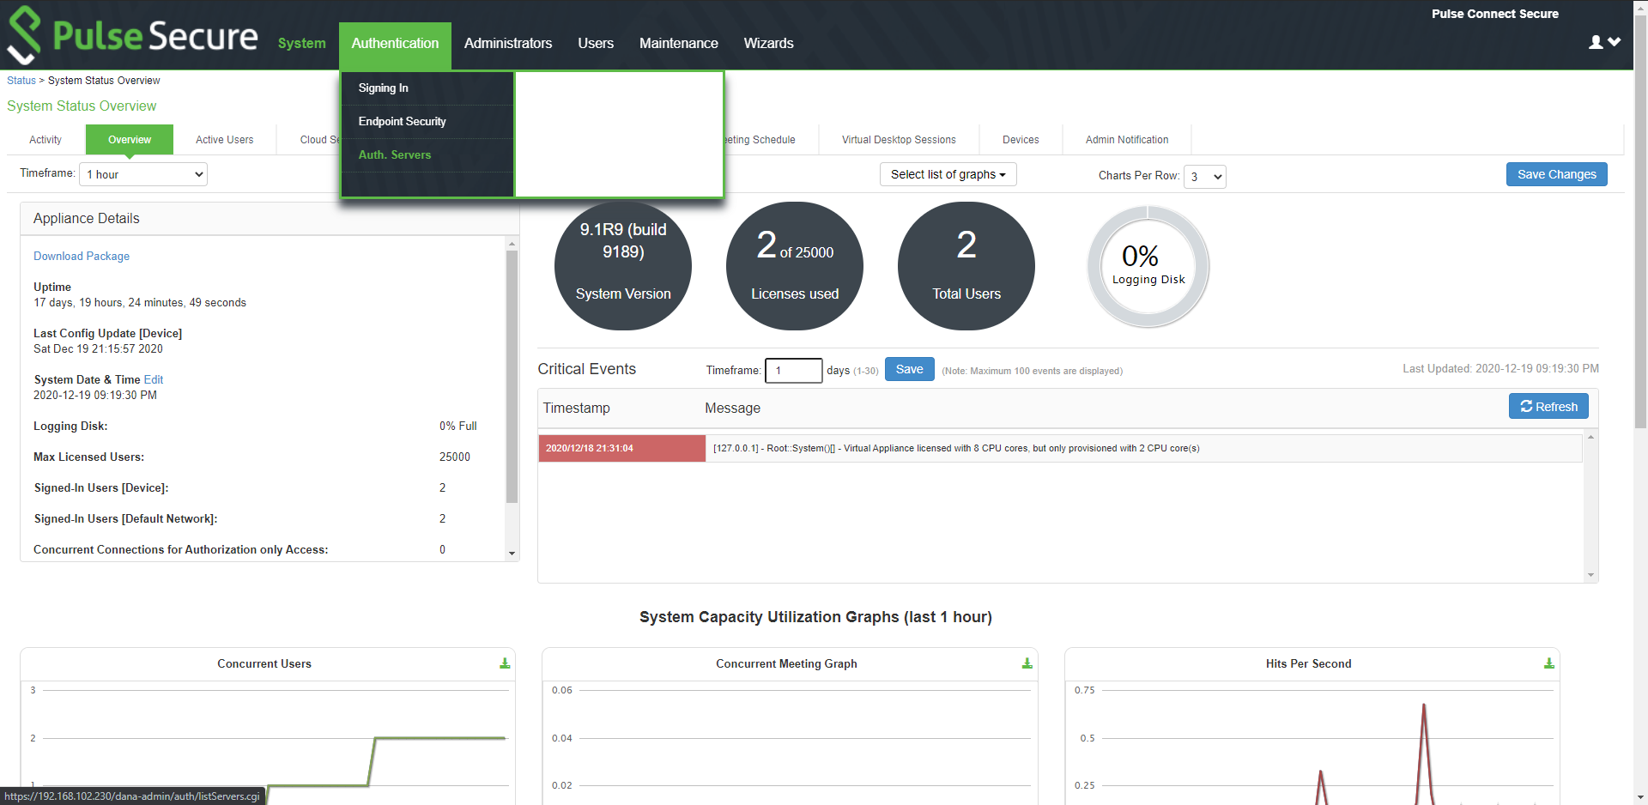Viewport: 1648px width, 805px height.
Task: Click the Pulse Secure logo
Action: click(132, 35)
